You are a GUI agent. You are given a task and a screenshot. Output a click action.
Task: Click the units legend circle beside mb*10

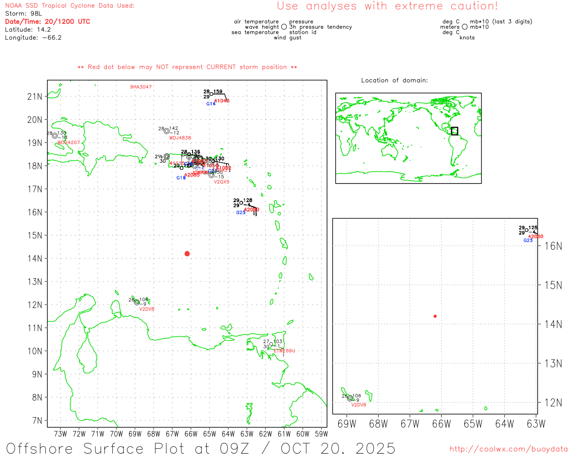465,27
